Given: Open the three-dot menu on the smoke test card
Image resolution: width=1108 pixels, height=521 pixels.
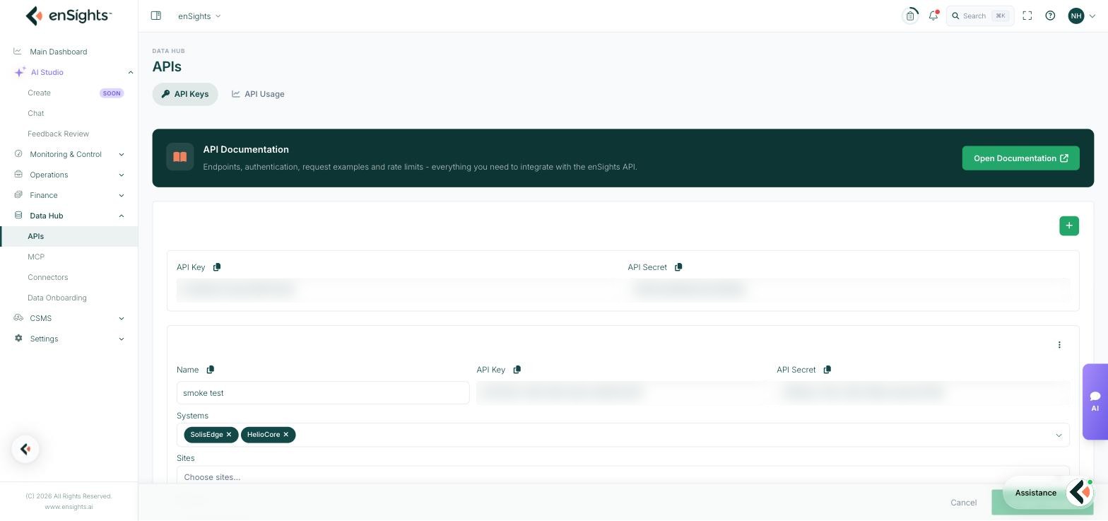Looking at the screenshot, I should click(x=1059, y=345).
